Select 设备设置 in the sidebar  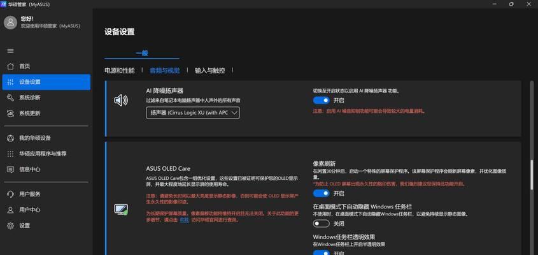[46, 82]
